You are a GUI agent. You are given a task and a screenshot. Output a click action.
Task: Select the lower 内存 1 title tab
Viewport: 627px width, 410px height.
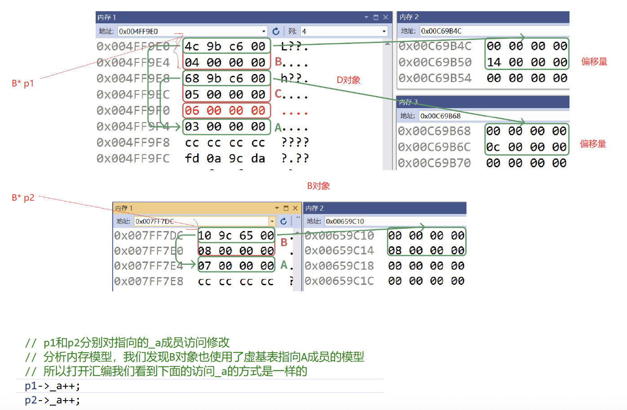click(124, 208)
